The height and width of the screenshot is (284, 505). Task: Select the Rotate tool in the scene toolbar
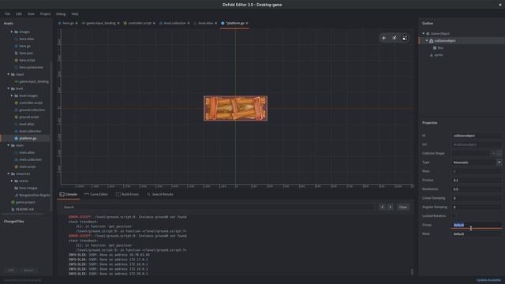point(395,38)
